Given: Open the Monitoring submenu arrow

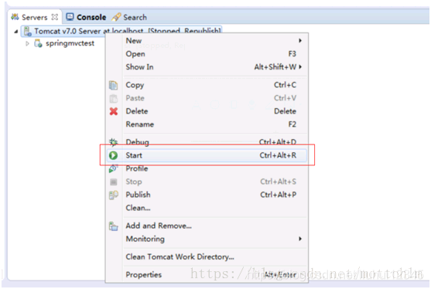Looking at the screenshot, I should (x=300, y=239).
